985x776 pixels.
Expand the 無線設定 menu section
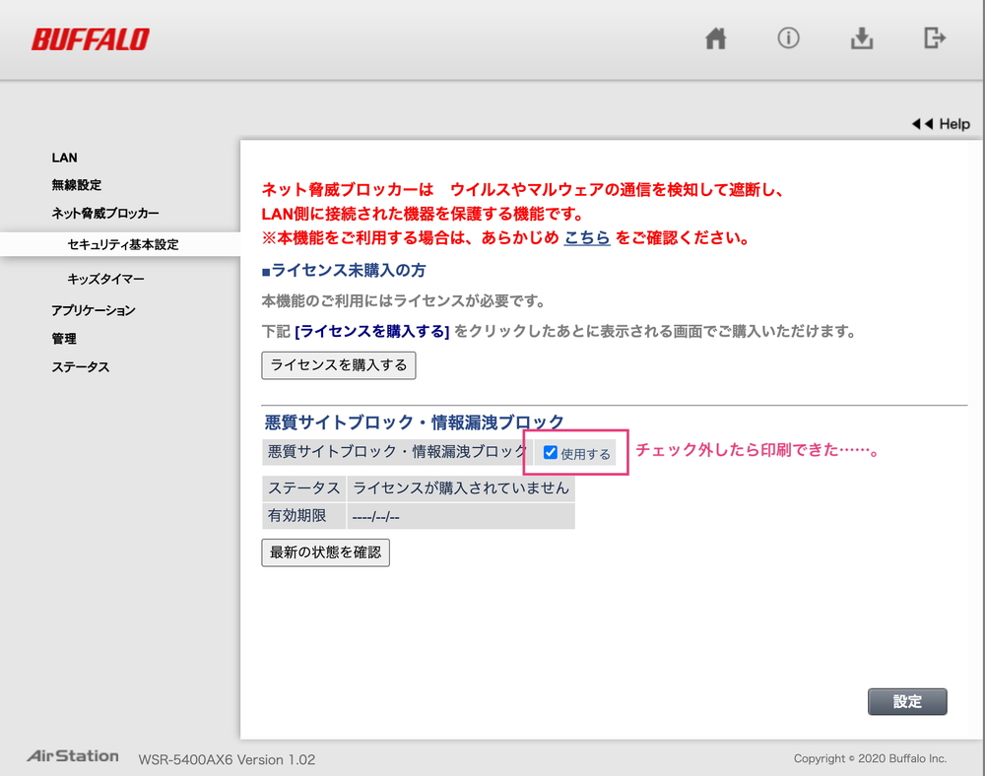[x=77, y=185]
